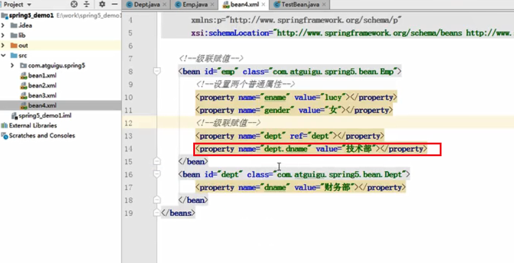The image size is (514, 263).
Task: Click the xsi:schemaLocation attribute line
Action: coord(352,33)
